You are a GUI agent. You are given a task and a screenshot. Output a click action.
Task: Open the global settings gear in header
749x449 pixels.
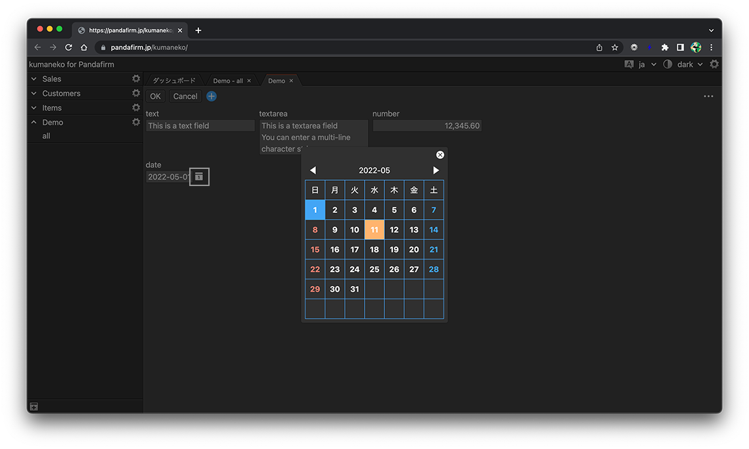click(714, 64)
